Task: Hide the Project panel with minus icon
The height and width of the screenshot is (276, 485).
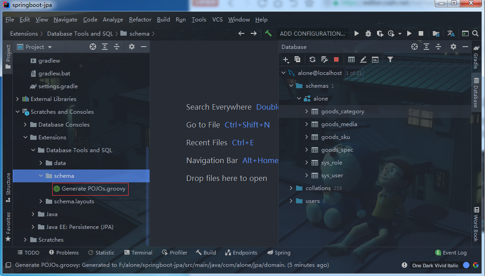Action: coord(144,47)
